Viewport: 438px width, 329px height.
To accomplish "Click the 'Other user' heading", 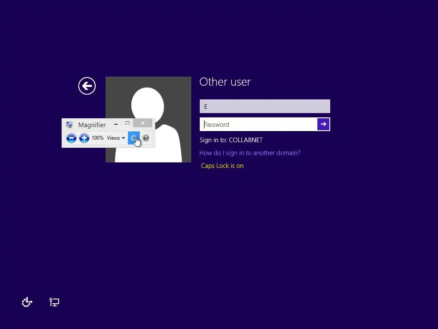I will coord(225,82).
